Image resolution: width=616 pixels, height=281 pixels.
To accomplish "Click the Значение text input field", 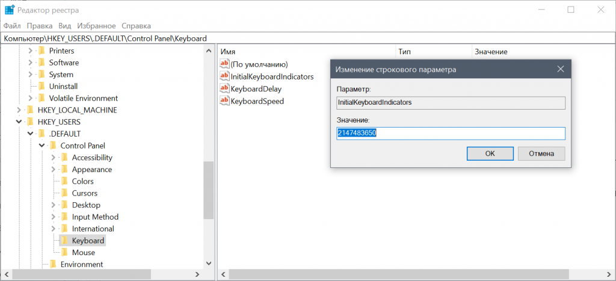I will (451, 133).
